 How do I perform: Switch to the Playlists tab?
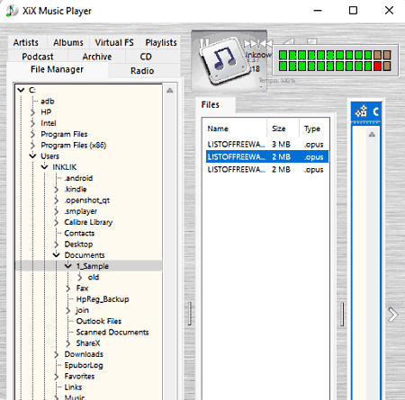[x=161, y=42]
